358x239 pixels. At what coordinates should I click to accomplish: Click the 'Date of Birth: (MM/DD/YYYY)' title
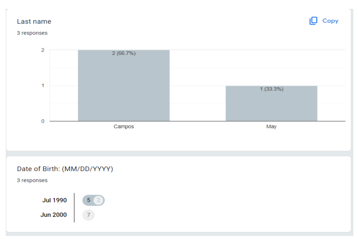click(65, 169)
